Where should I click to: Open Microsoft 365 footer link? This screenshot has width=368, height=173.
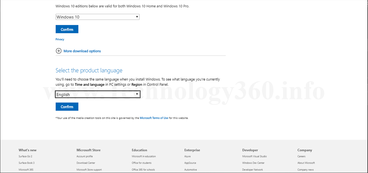(26, 170)
